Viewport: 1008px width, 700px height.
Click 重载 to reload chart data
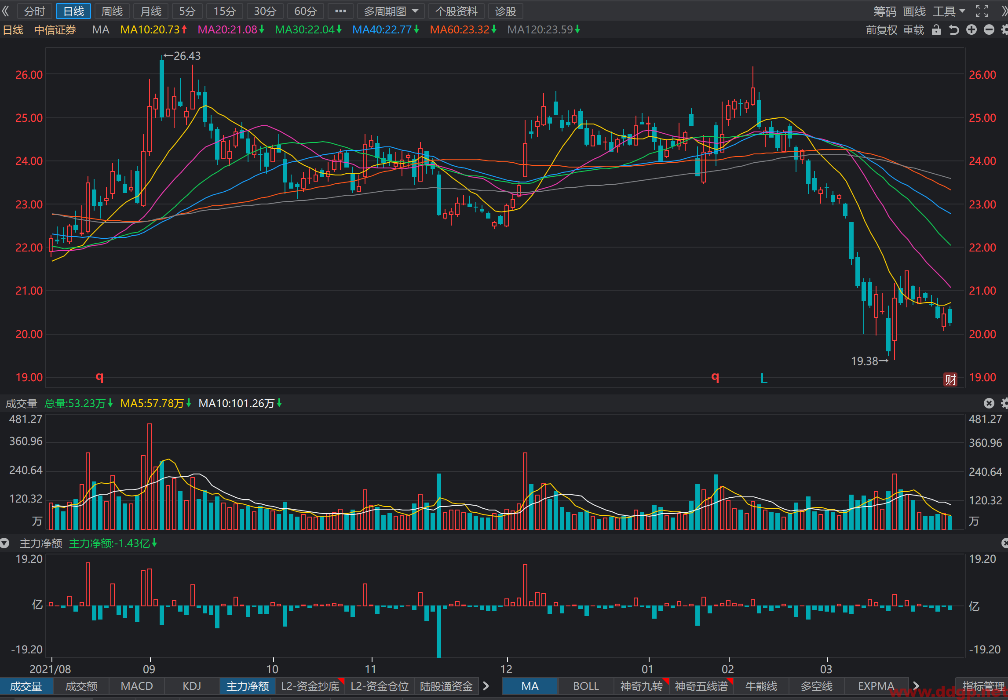point(913,29)
